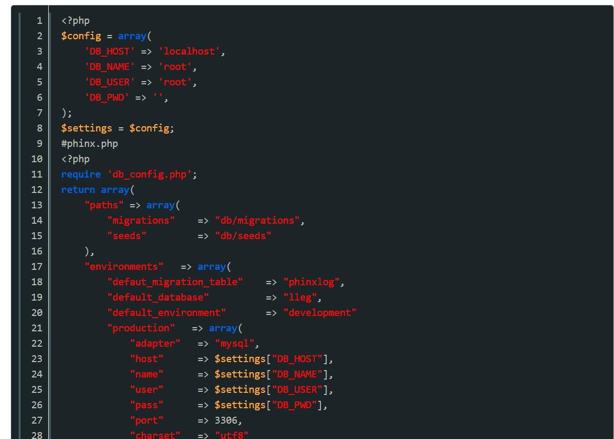This screenshot has width=614, height=439.
Task: Click the 'DB_HOST' key on line 3
Action: [110, 51]
